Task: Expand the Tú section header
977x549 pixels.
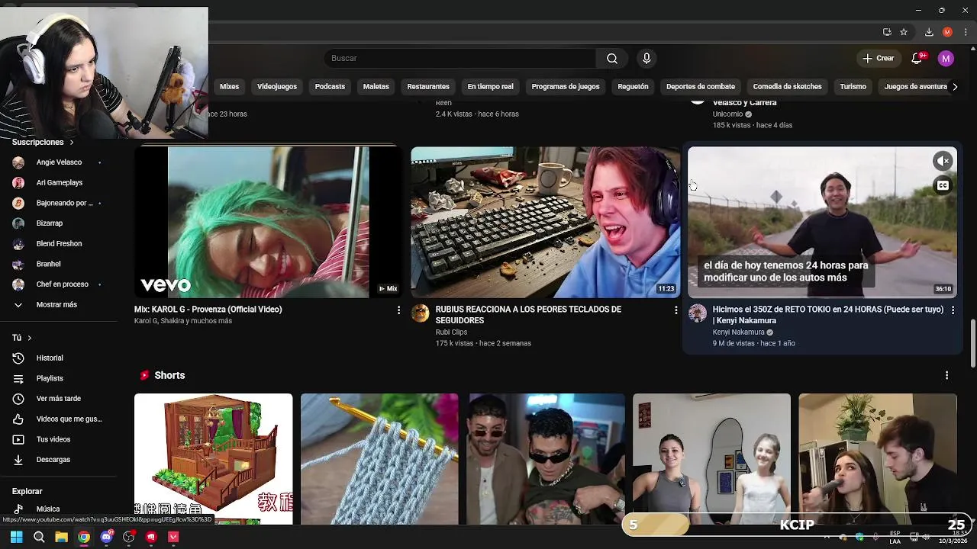Action: (21, 338)
